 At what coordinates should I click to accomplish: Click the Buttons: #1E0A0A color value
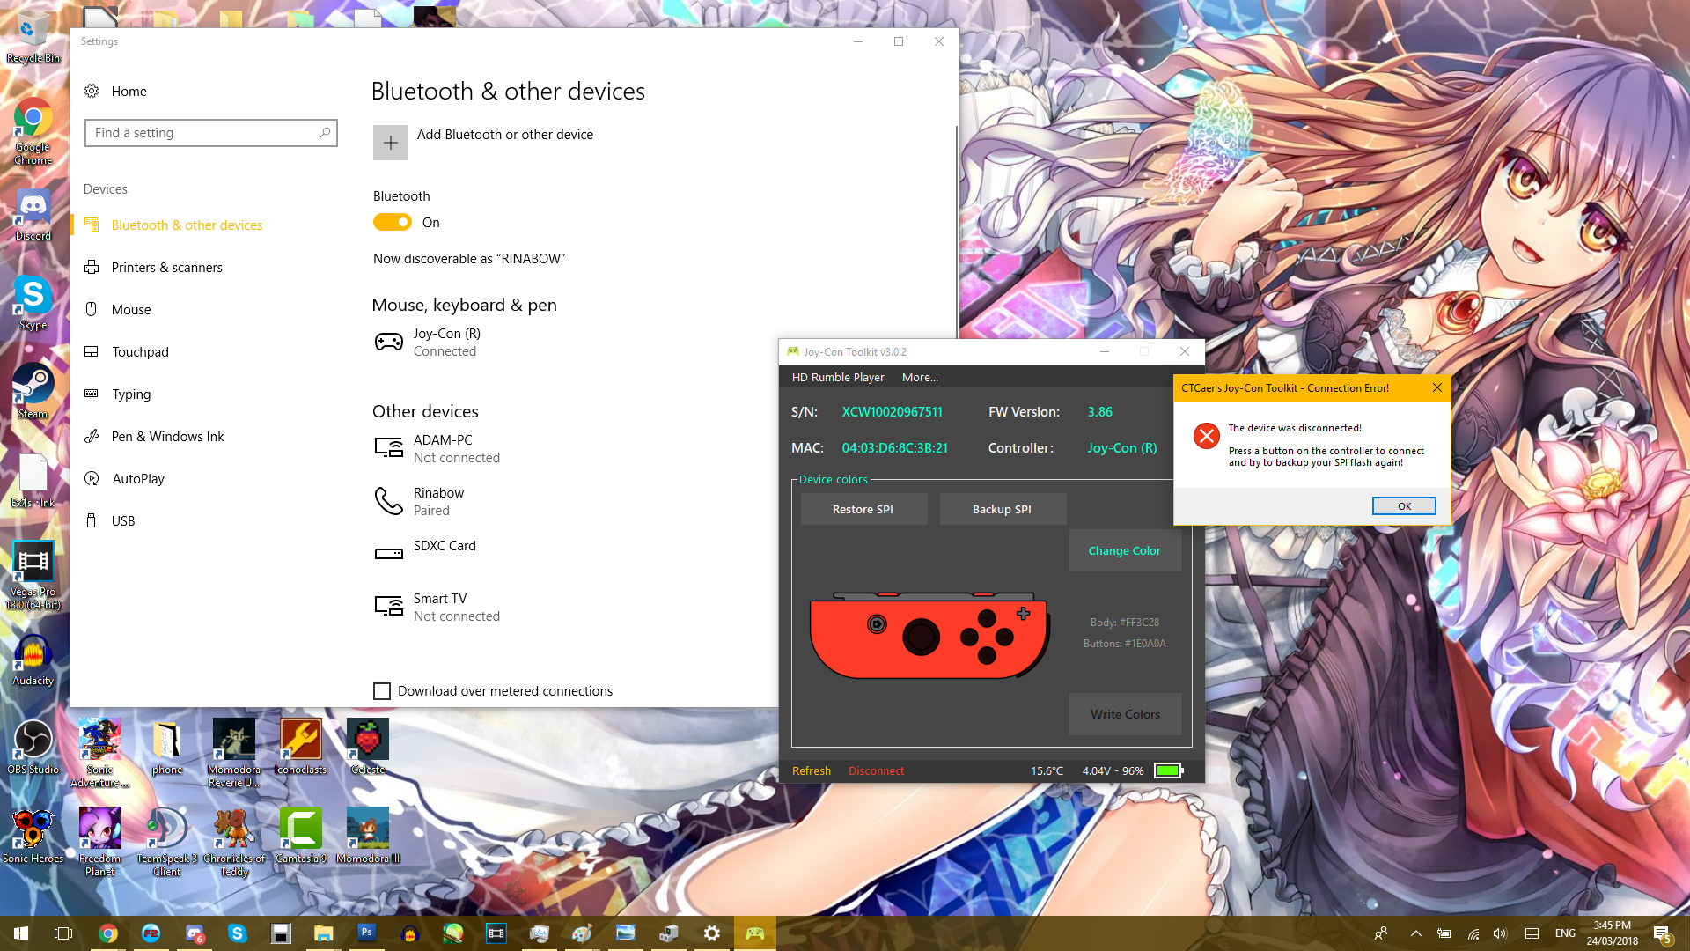tap(1125, 644)
